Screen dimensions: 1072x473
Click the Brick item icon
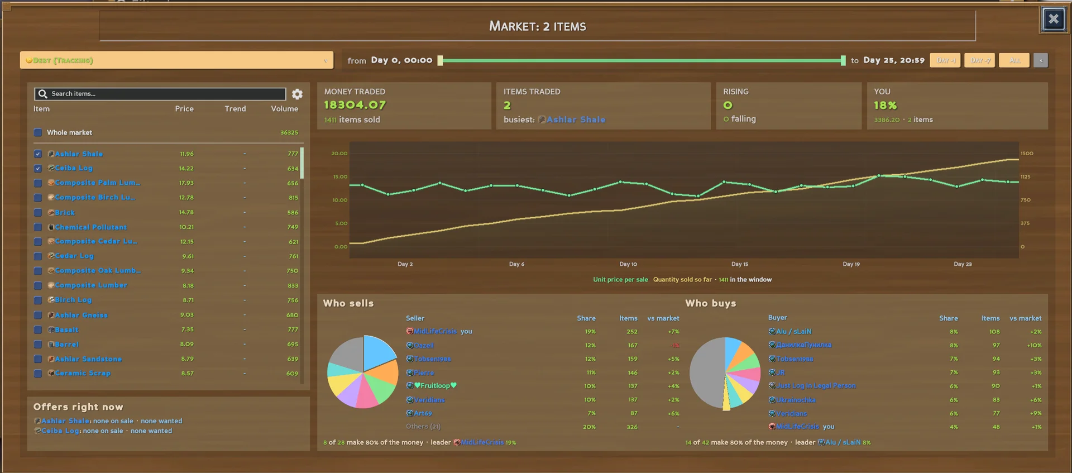51,212
